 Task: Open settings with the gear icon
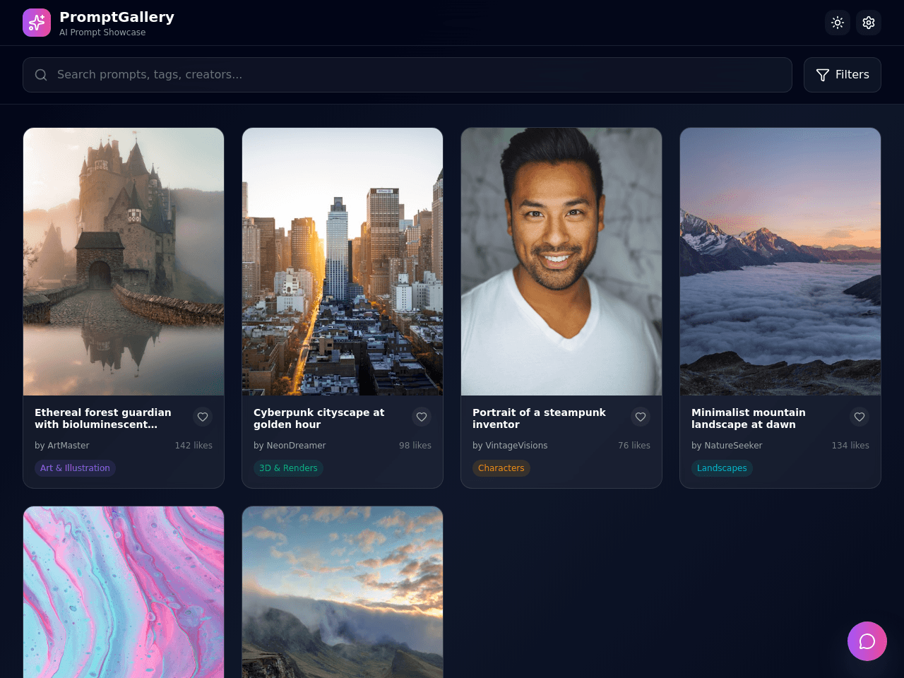tap(869, 23)
